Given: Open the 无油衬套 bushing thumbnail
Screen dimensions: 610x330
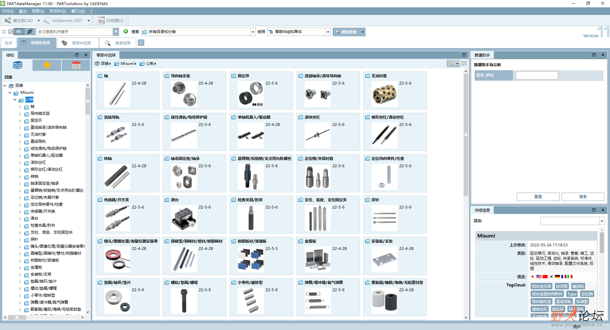Looking at the screenshot, I should tap(385, 94).
